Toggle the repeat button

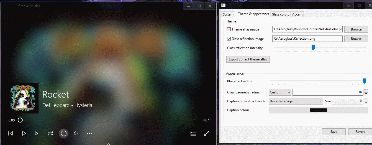point(64,133)
